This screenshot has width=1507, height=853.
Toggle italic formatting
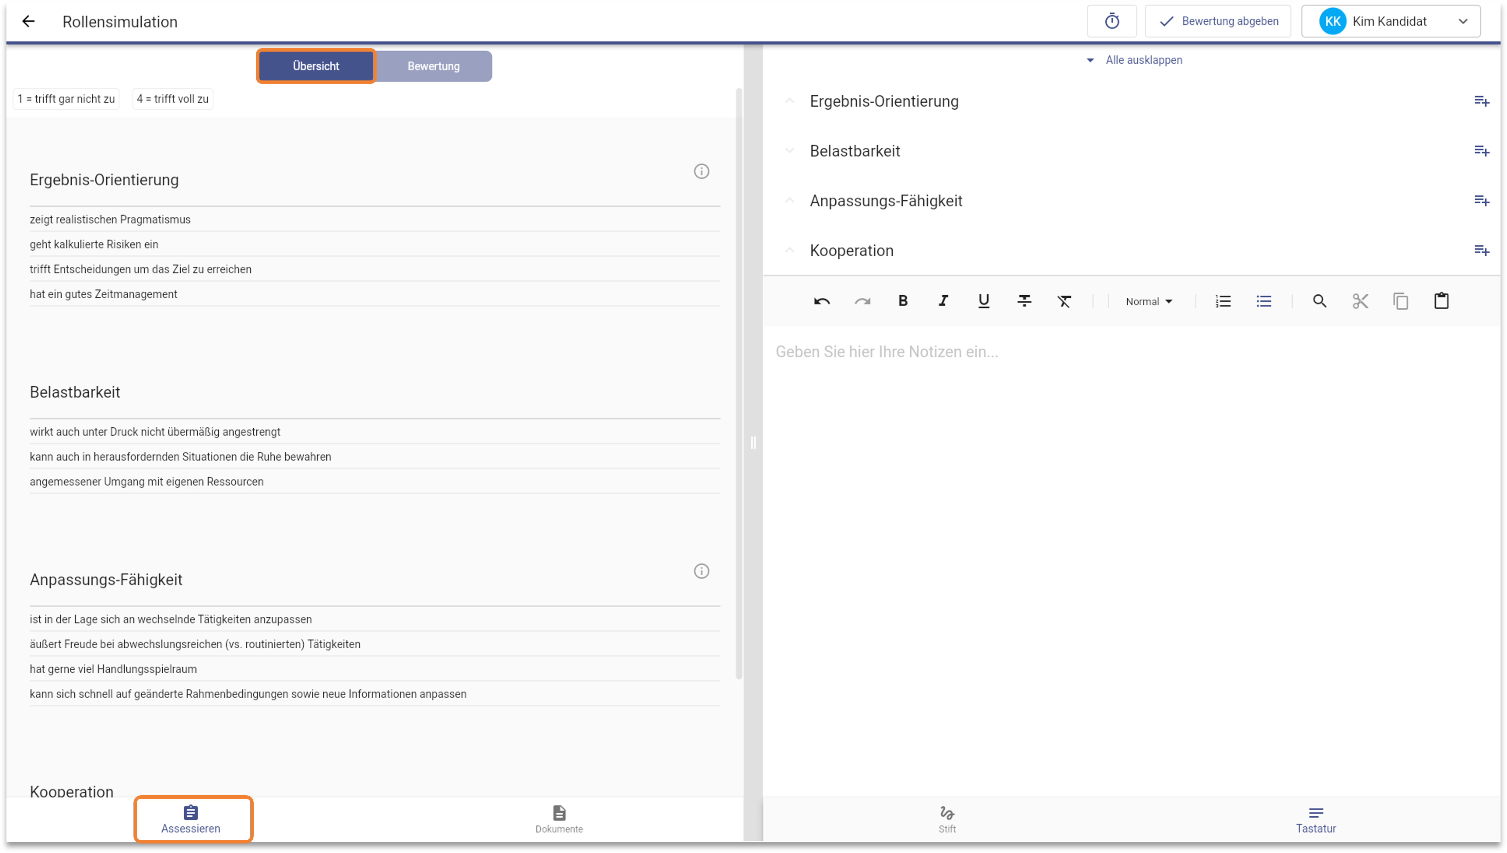943,301
